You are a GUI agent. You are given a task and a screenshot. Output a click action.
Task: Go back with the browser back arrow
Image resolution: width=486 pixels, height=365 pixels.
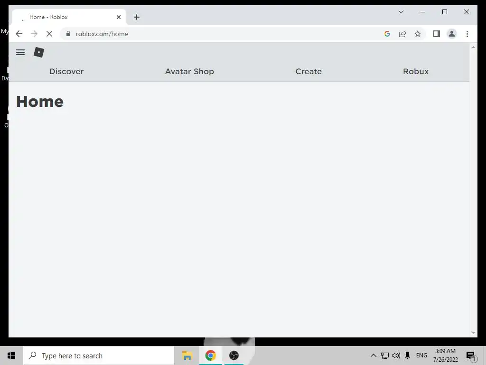coord(19,34)
